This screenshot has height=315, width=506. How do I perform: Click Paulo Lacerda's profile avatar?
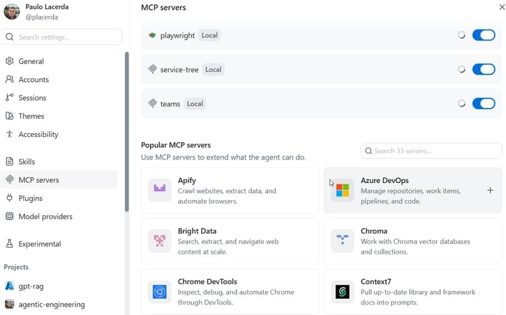click(11, 11)
